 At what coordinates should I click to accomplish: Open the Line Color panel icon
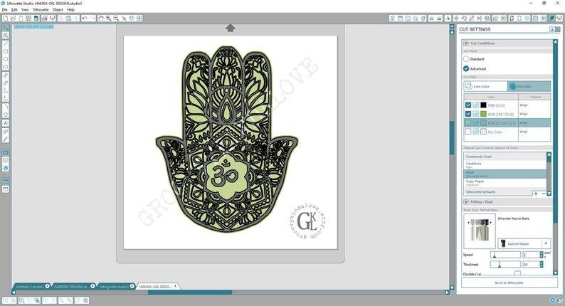pyautogui.click(x=431, y=18)
